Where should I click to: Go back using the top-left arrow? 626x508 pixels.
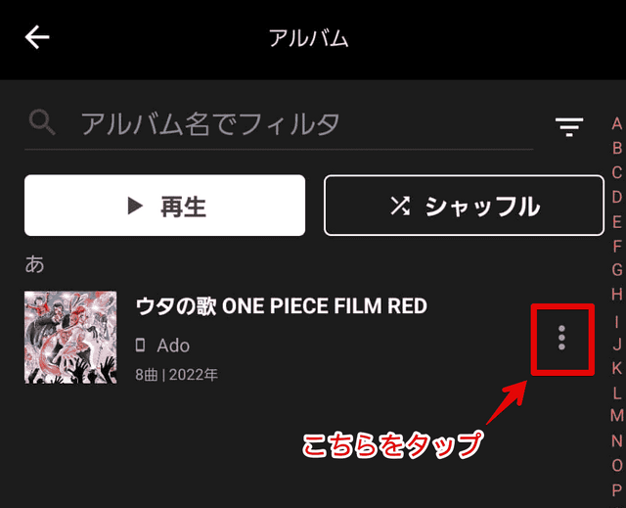pos(37,37)
